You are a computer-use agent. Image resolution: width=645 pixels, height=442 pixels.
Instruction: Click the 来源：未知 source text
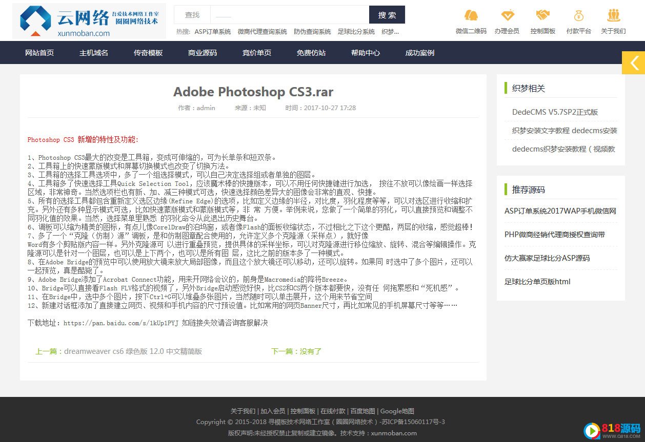coord(250,108)
